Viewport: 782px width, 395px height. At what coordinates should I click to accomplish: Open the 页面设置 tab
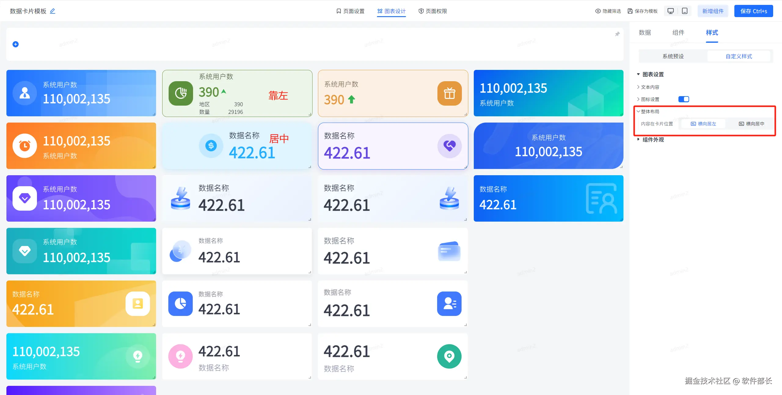click(x=350, y=11)
